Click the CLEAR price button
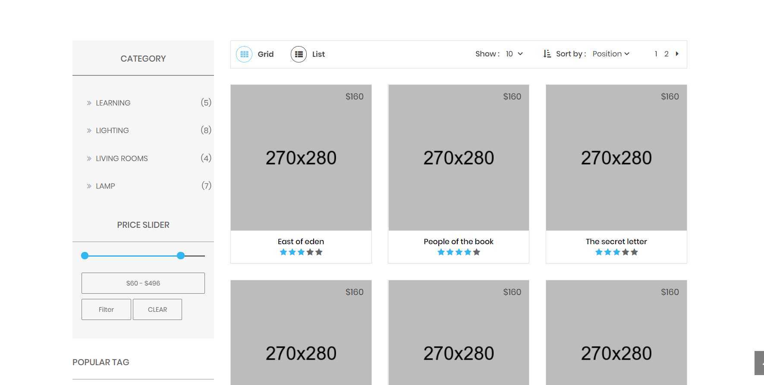This screenshot has height=385, width=764. [x=157, y=309]
